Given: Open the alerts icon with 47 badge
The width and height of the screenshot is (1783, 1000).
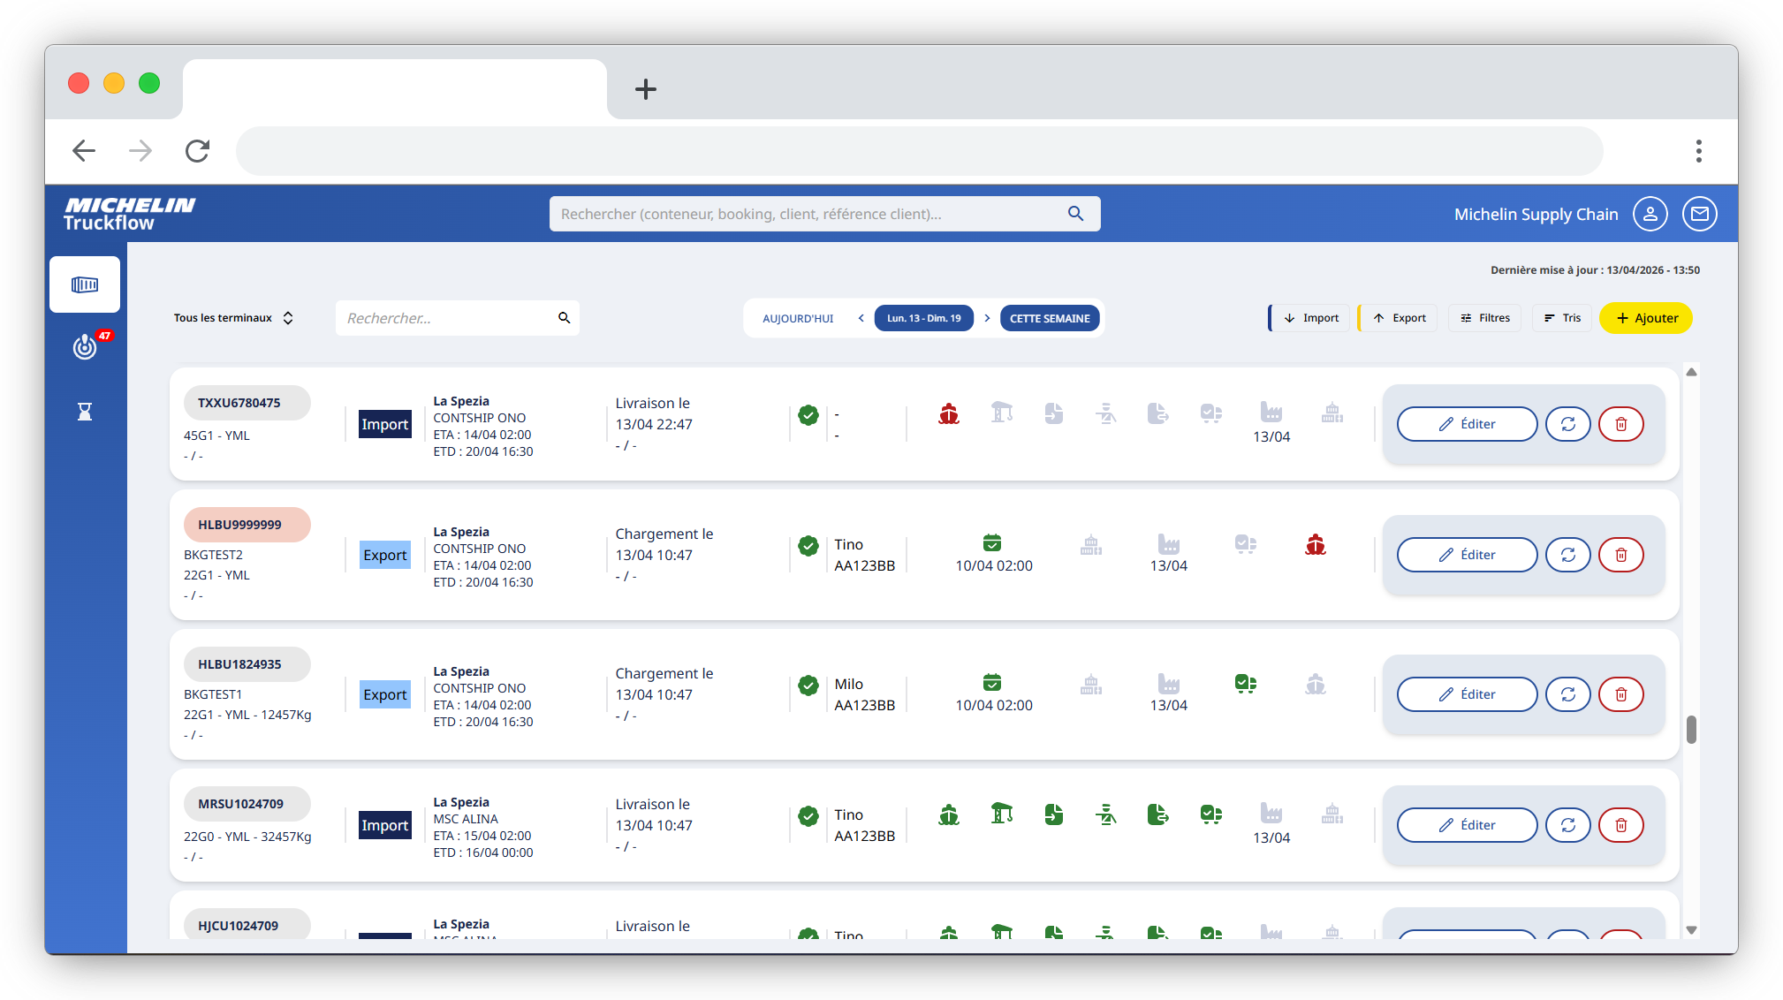Looking at the screenshot, I should 86,346.
